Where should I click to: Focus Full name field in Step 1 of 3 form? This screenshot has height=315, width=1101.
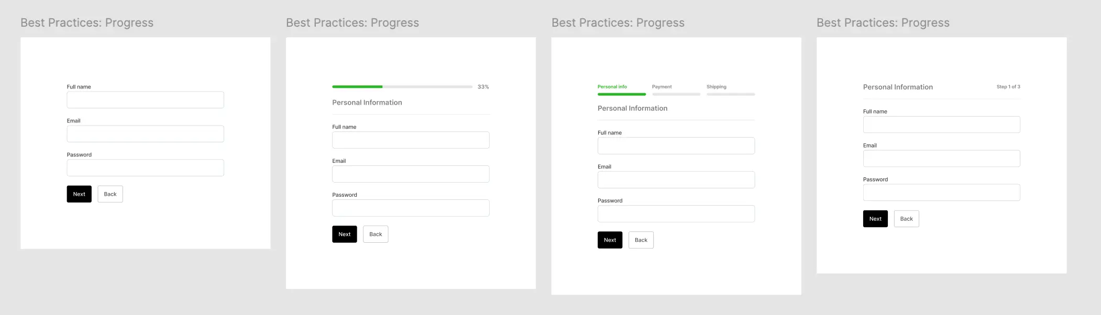tap(942, 125)
